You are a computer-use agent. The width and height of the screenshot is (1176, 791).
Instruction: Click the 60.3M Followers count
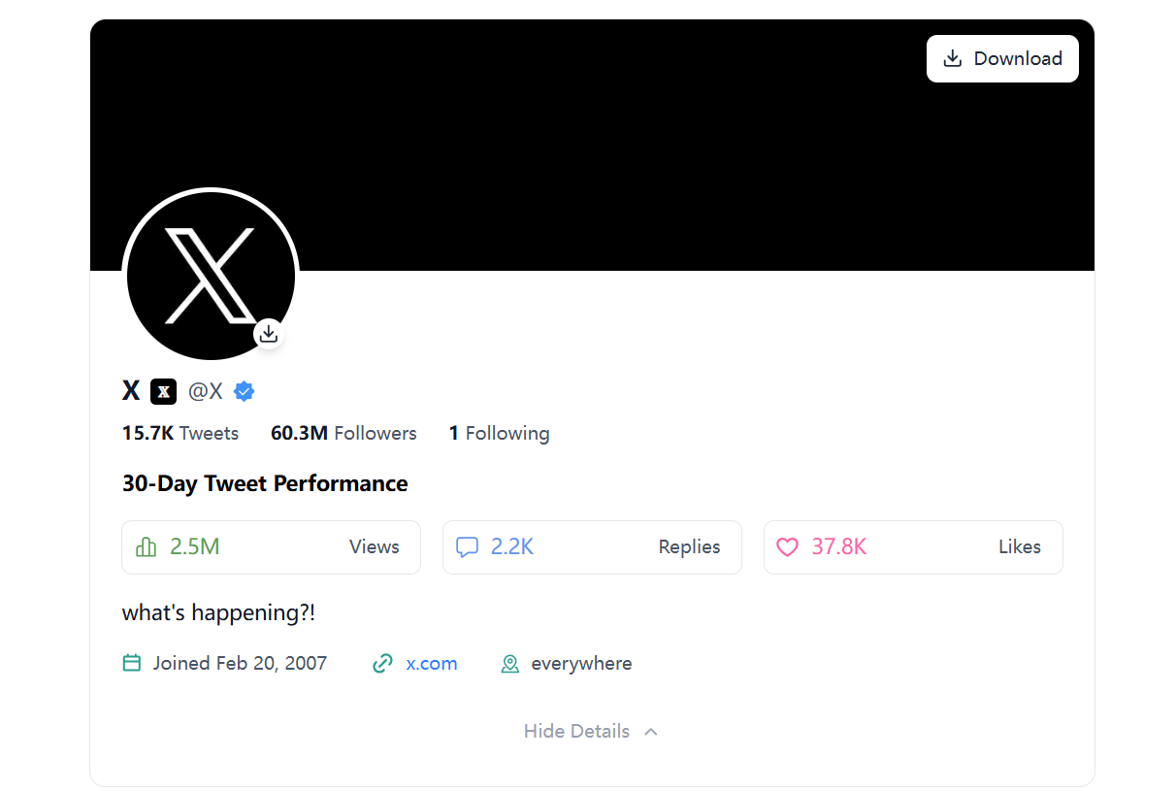click(x=343, y=434)
